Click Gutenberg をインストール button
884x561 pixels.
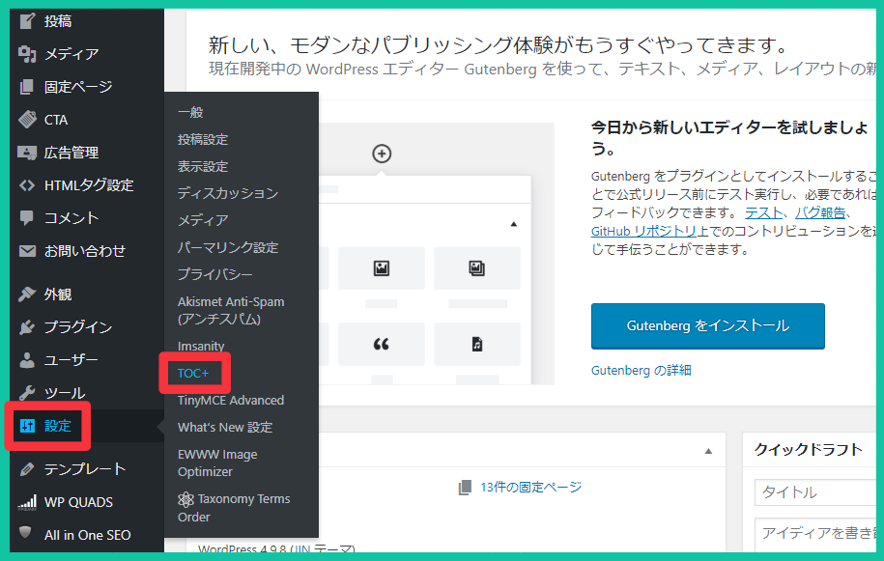(x=708, y=326)
